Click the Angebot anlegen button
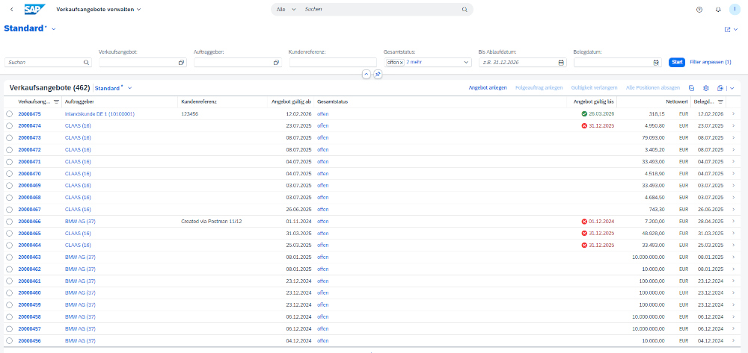Screen dimensions: 748x353 pos(487,88)
